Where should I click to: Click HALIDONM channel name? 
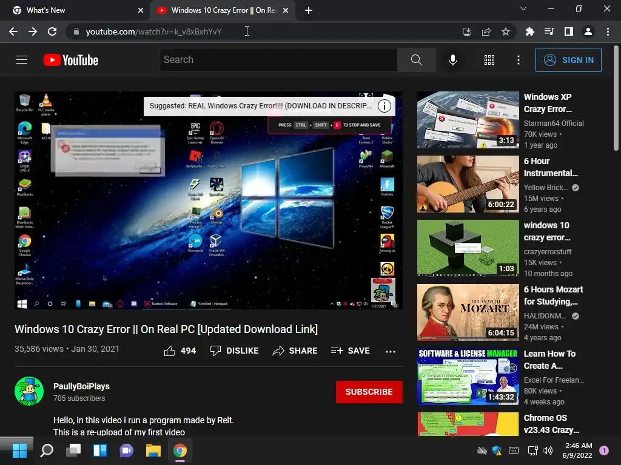(x=545, y=316)
